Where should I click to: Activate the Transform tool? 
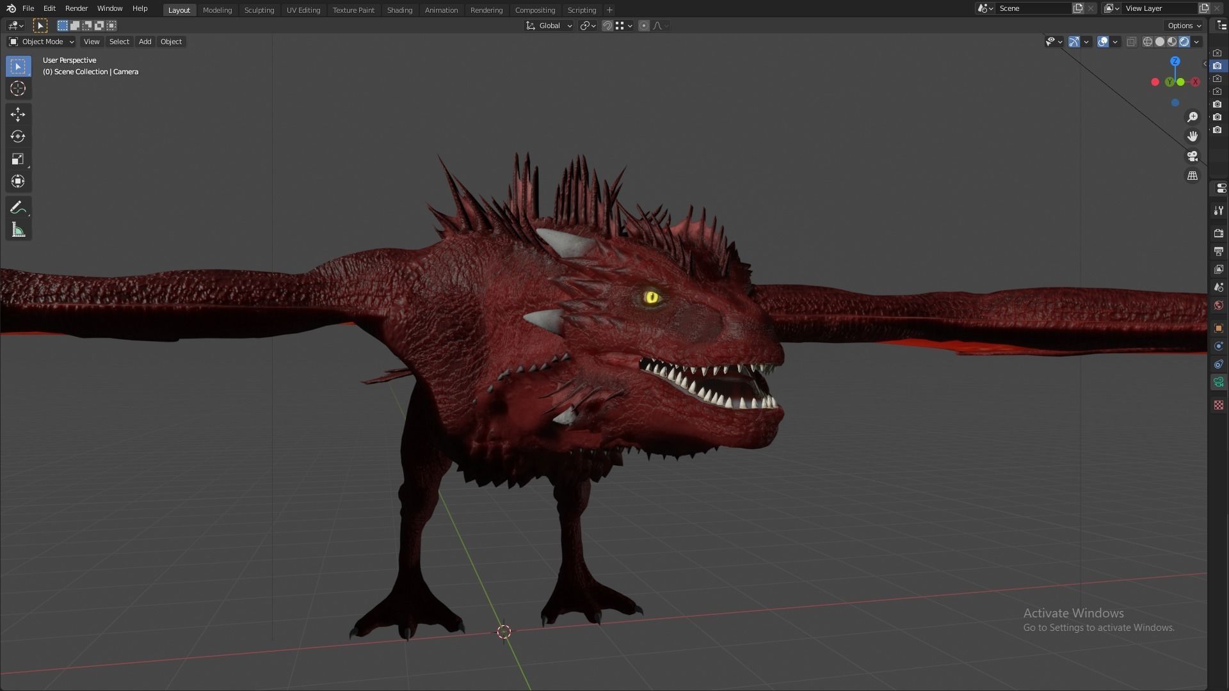18,181
